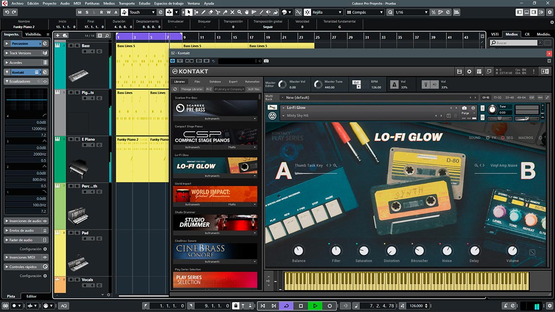The width and height of the screenshot is (555, 312).
Task: Click the Kontakt tuning fork icon
Action: (426, 85)
